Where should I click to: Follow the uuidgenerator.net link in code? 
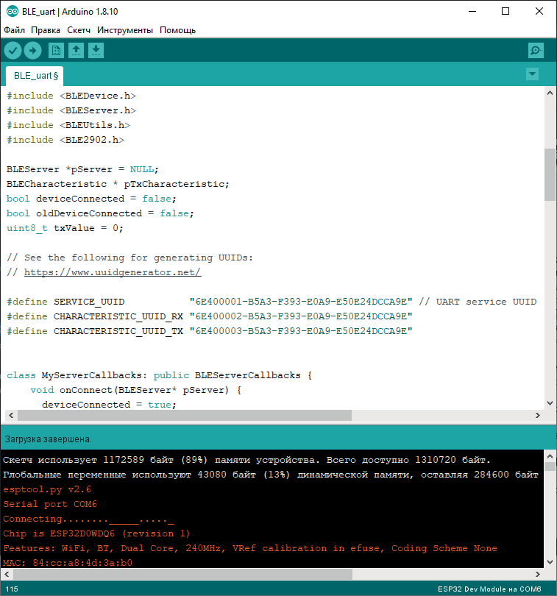[113, 272]
